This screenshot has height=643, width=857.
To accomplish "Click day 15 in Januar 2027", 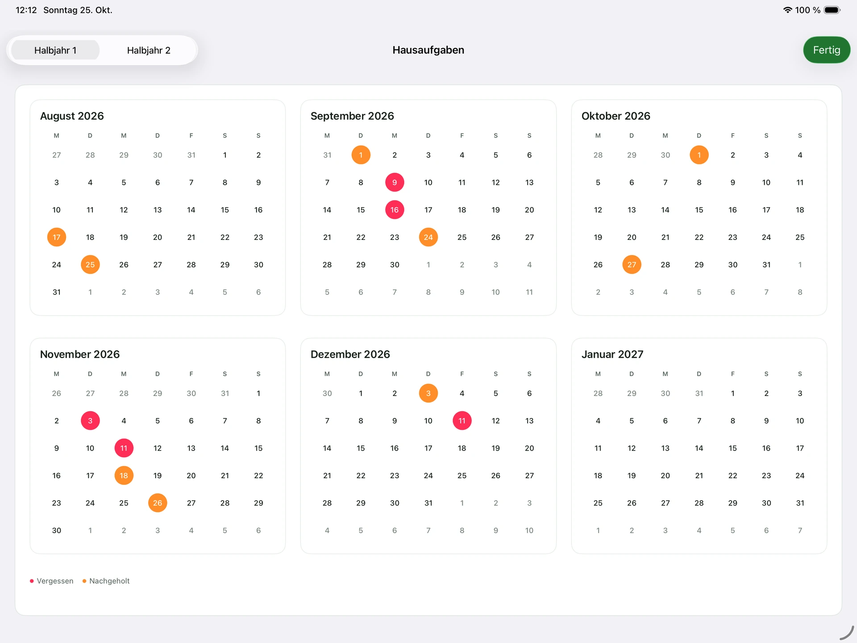I will (732, 448).
